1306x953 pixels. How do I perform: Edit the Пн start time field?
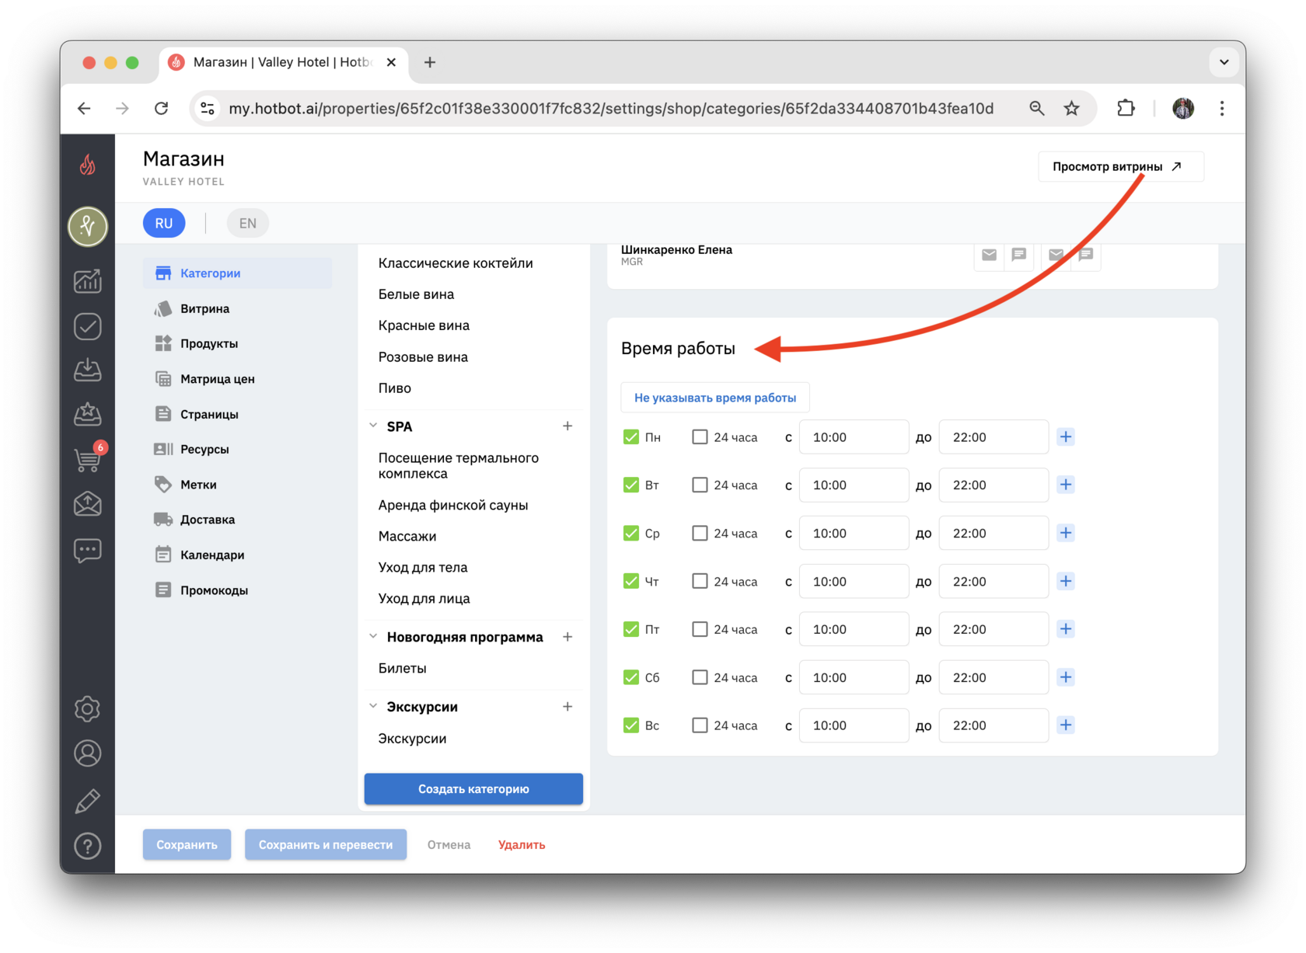pyautogui.click(x=854, y=437)
